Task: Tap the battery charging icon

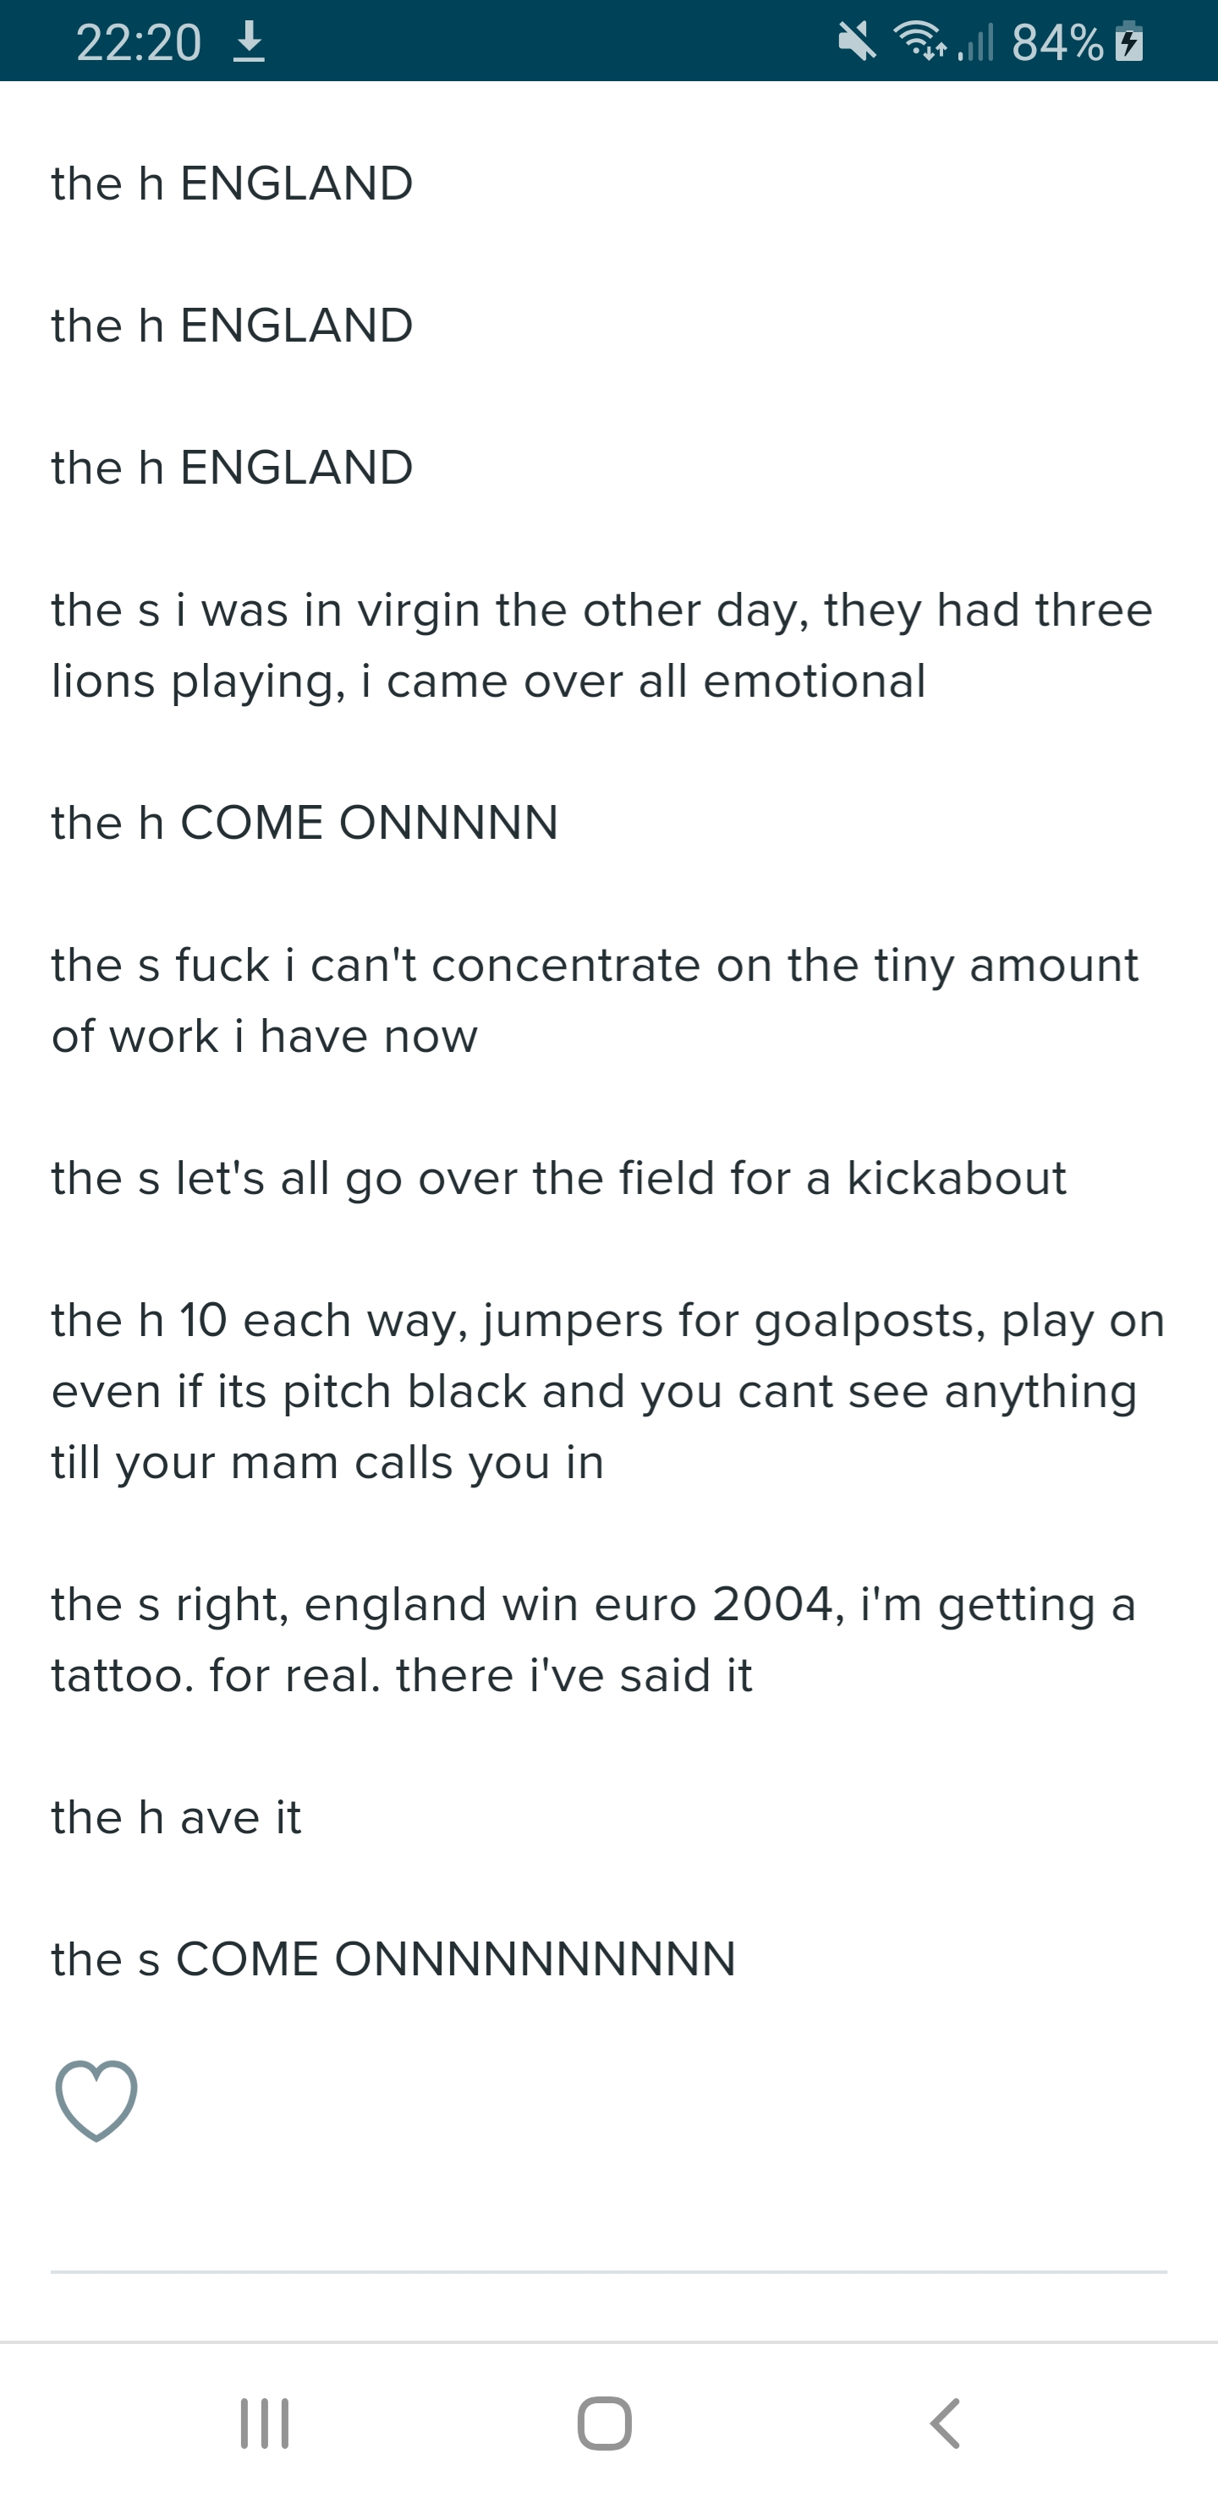Action: click(1128, 41)
